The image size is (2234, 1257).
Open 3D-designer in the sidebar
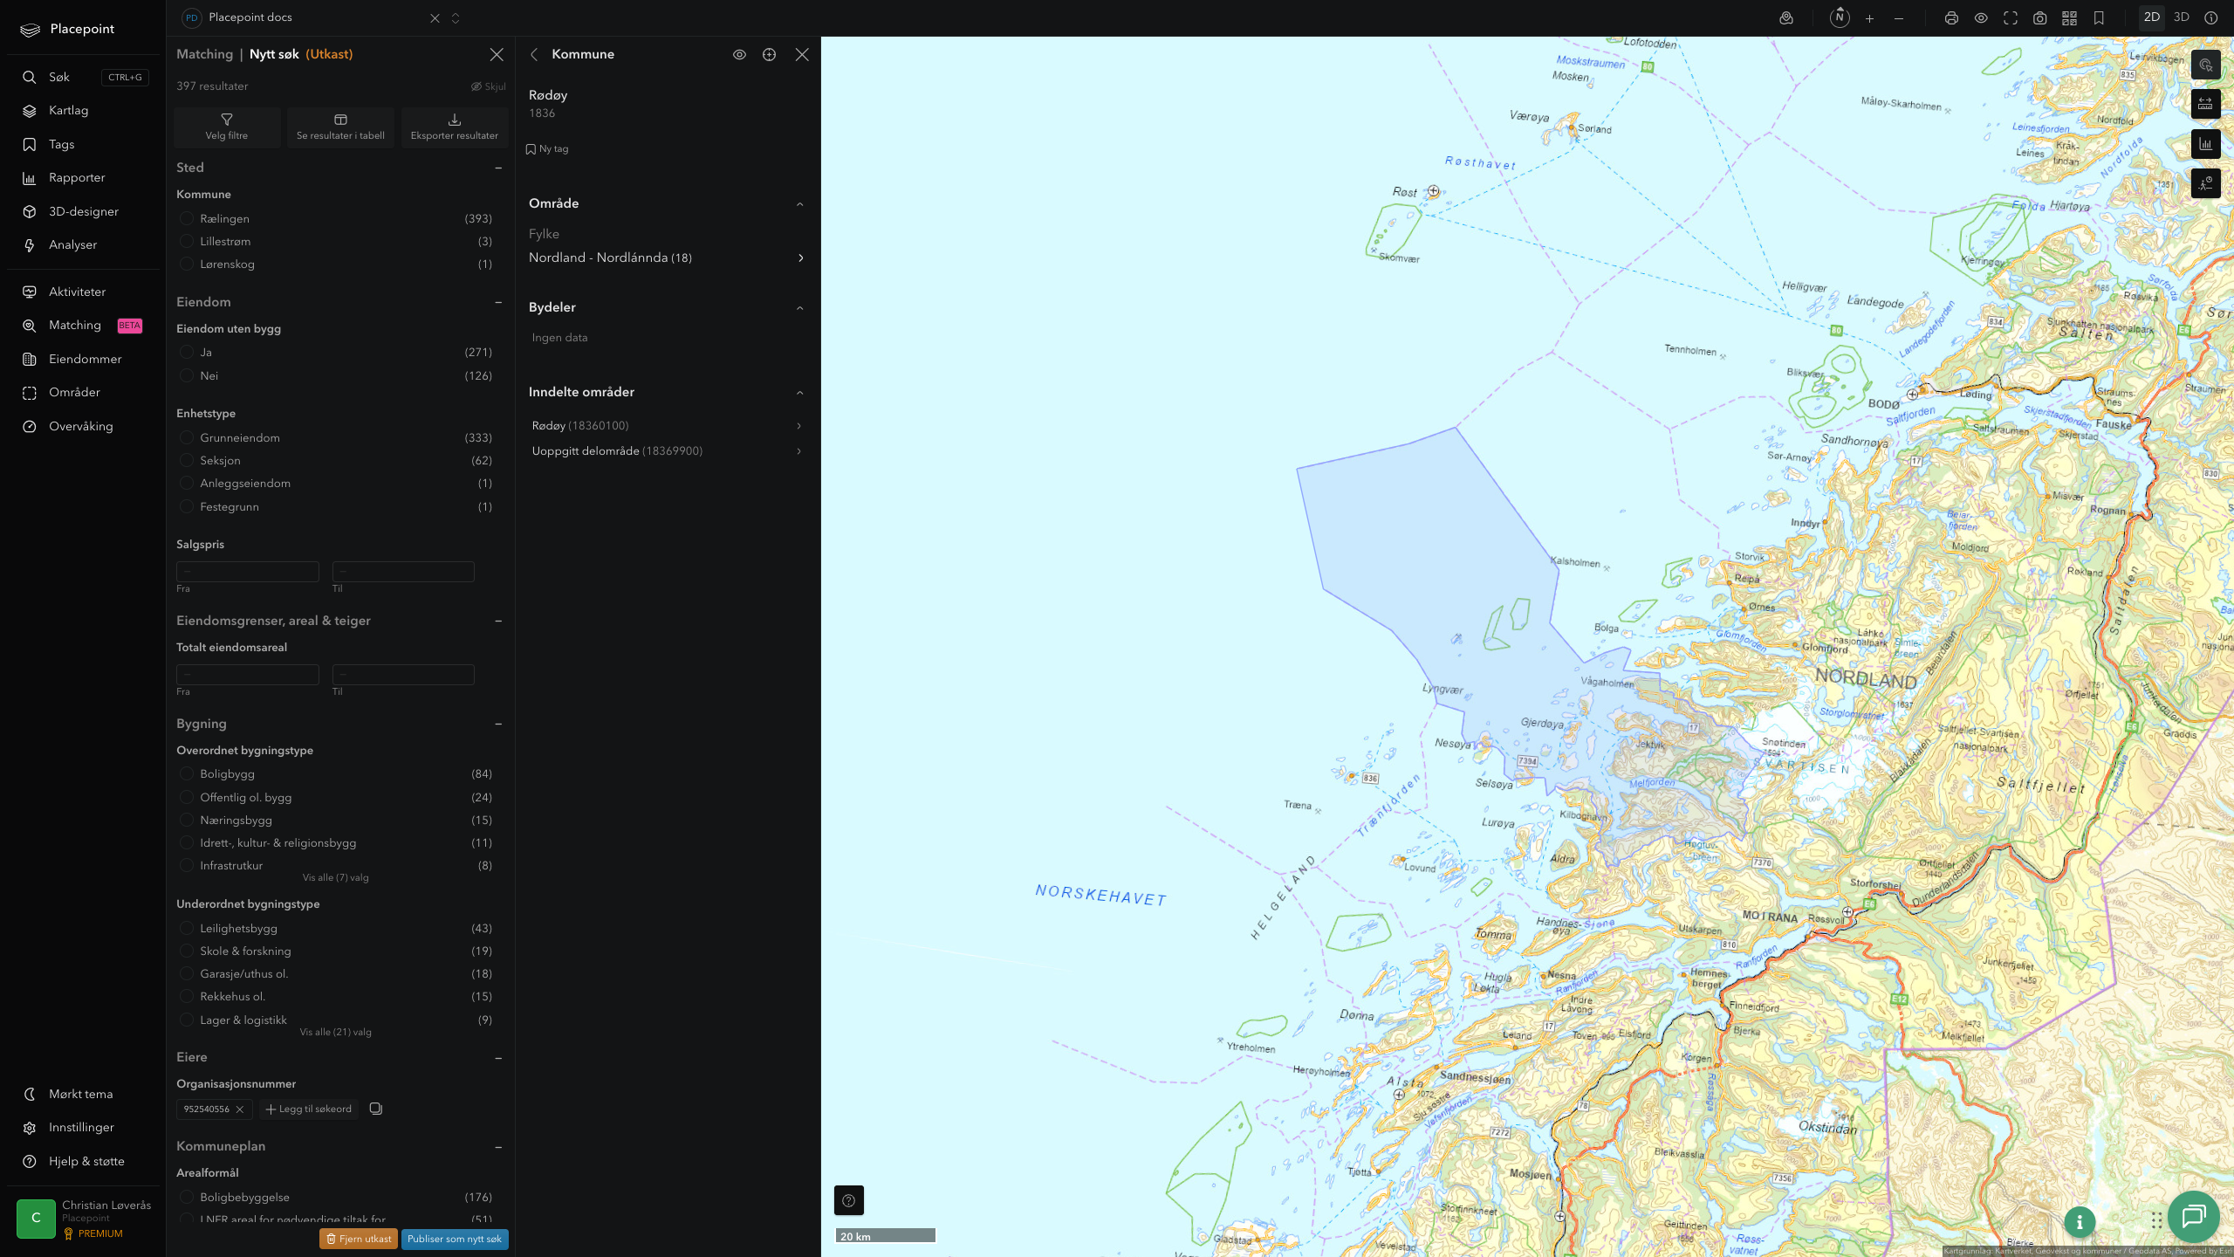(84, 211)
